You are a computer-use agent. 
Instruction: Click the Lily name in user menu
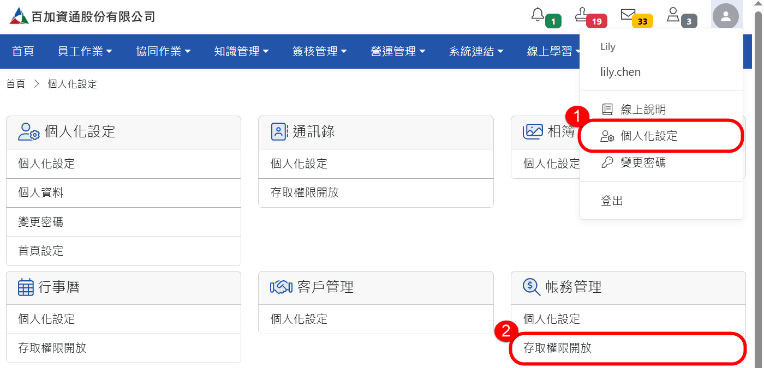click(608, 47)
